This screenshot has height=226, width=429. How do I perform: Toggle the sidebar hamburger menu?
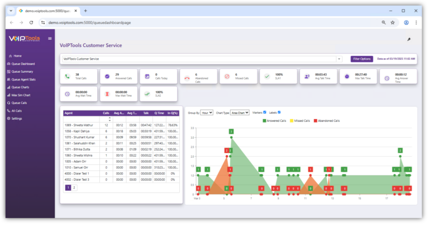(50, 39)
